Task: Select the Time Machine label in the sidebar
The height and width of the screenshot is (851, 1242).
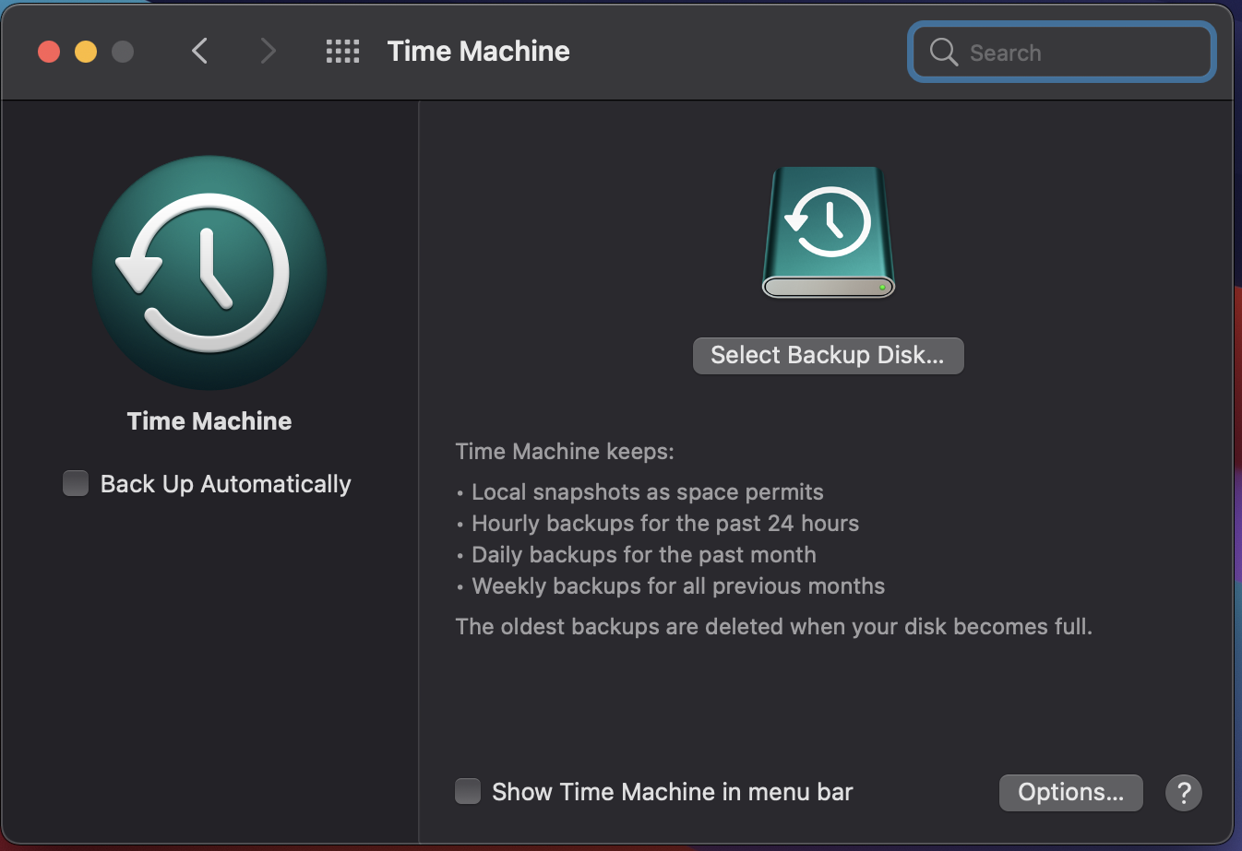Action: click(x=209, y=421)
